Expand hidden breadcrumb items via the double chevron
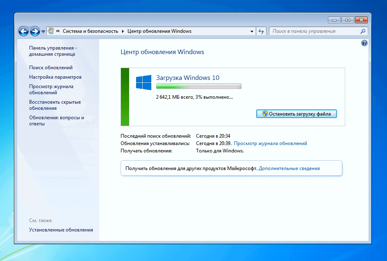387x261 pixels. point(59,30)
